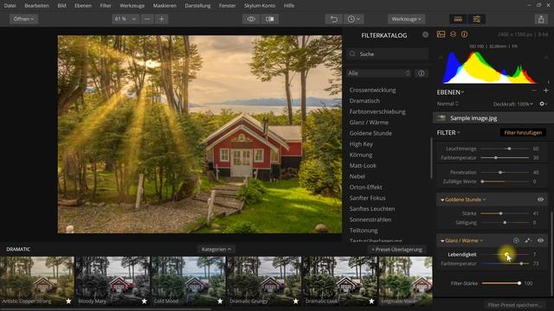Select the High Key filter

click(x=361, y=144)
